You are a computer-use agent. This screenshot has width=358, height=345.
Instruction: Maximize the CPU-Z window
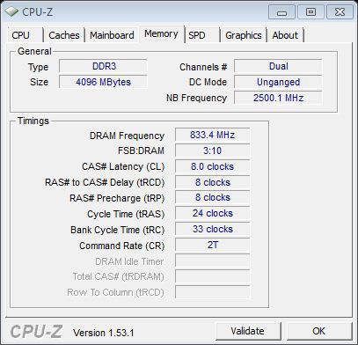click(x=311, y=12)
